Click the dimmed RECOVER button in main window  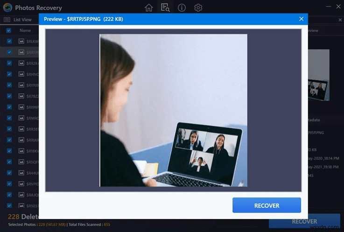304,221
